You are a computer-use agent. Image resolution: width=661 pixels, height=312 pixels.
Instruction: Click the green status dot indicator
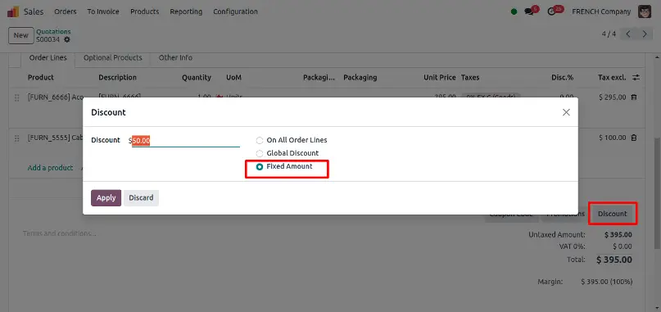pos(514,11)
